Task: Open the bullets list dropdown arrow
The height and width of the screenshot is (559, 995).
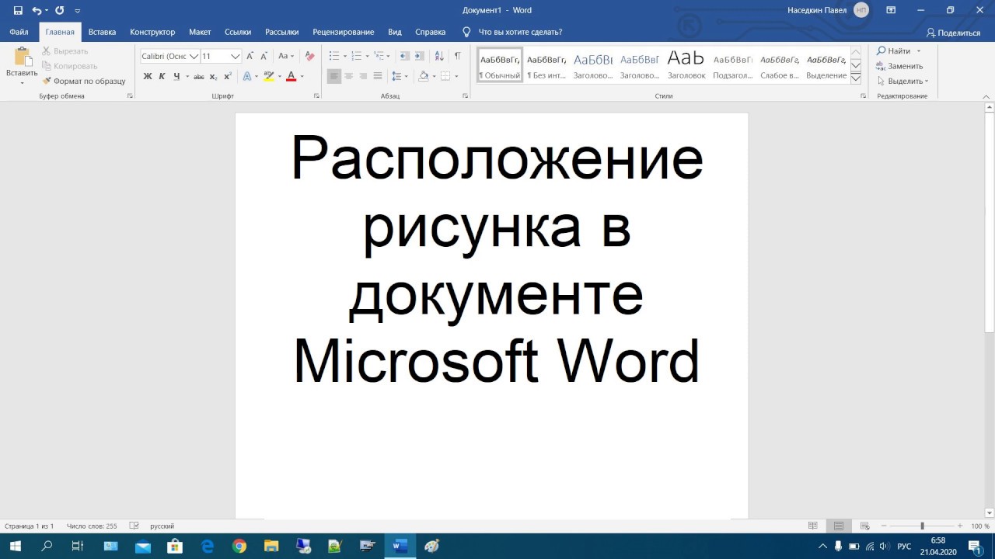Action: 346,56
